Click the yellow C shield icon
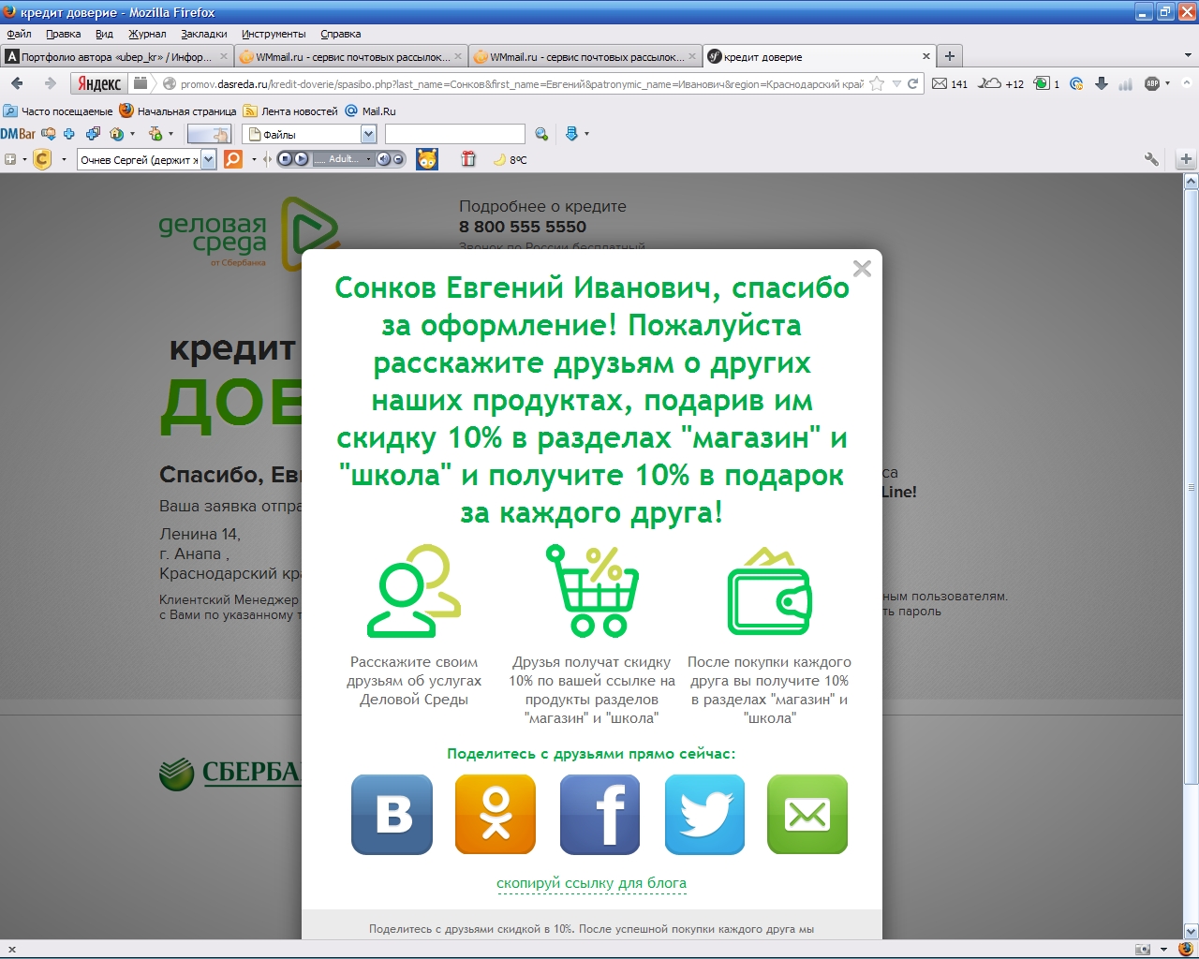Screen dimensions: 1199x959 point(42,159)
